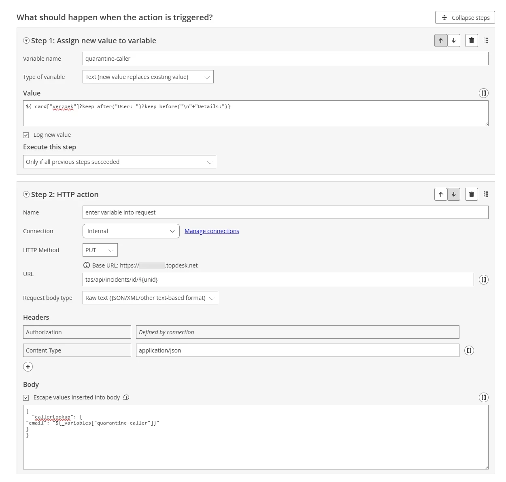This screenshot has width=506, height=482.
Task: Open info tooltip for escape values
Action: click(x=126, y=397)
